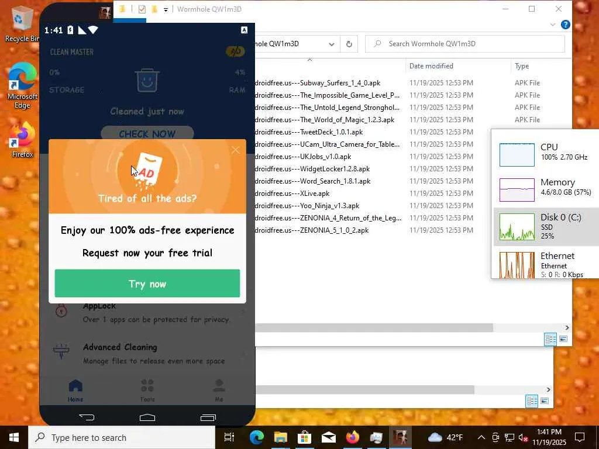Click Customize Quick Access Toolbar dropdown arrow
599x449 pixels.
point(166,9)
